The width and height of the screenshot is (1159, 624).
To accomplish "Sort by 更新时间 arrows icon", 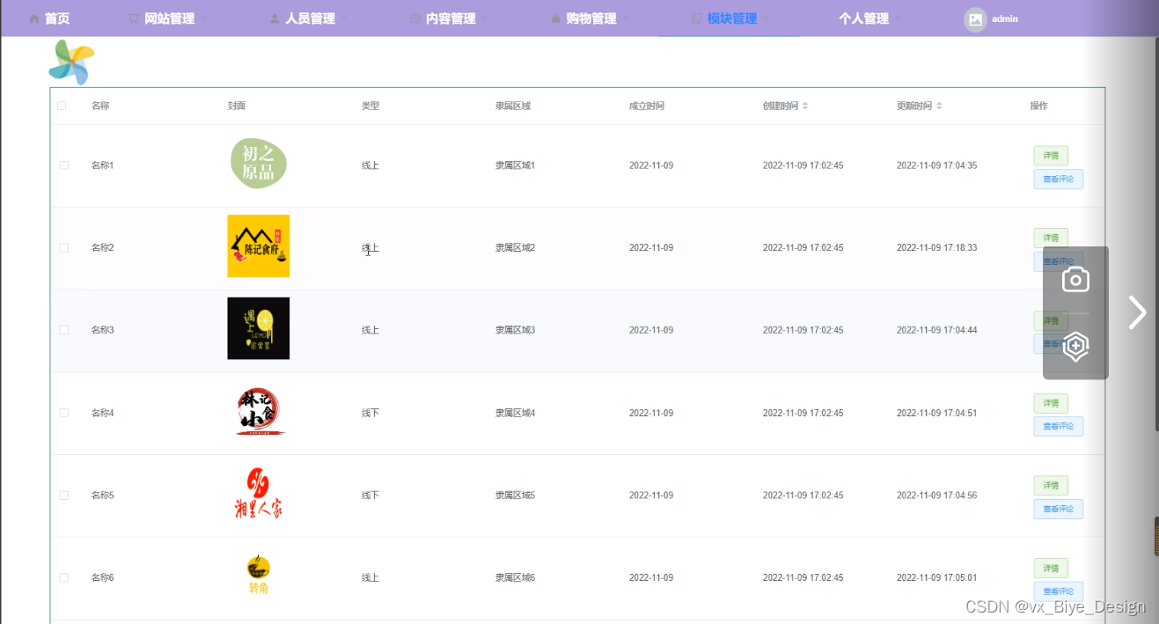I will (x=939, y=106).
